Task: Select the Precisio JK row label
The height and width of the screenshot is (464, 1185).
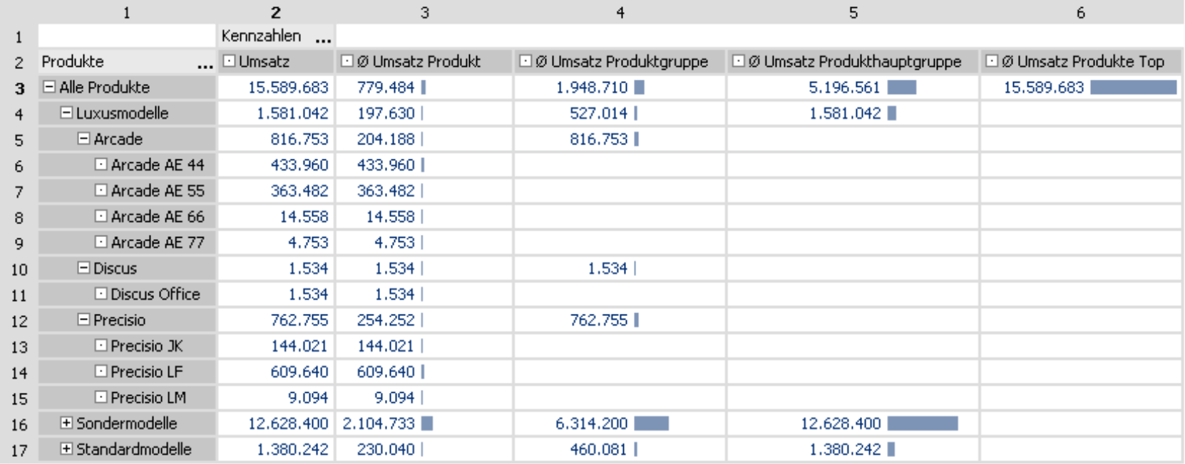Action: 146,345
